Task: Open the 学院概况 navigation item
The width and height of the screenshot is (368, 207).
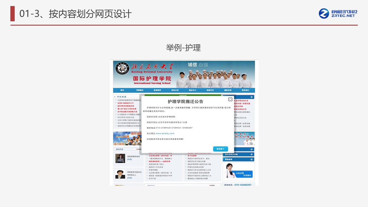Action: coord(140,90)
